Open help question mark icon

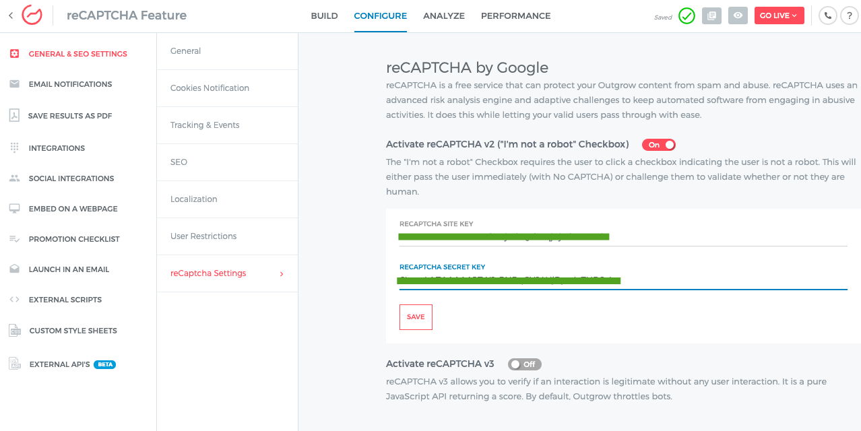(850, 15)
